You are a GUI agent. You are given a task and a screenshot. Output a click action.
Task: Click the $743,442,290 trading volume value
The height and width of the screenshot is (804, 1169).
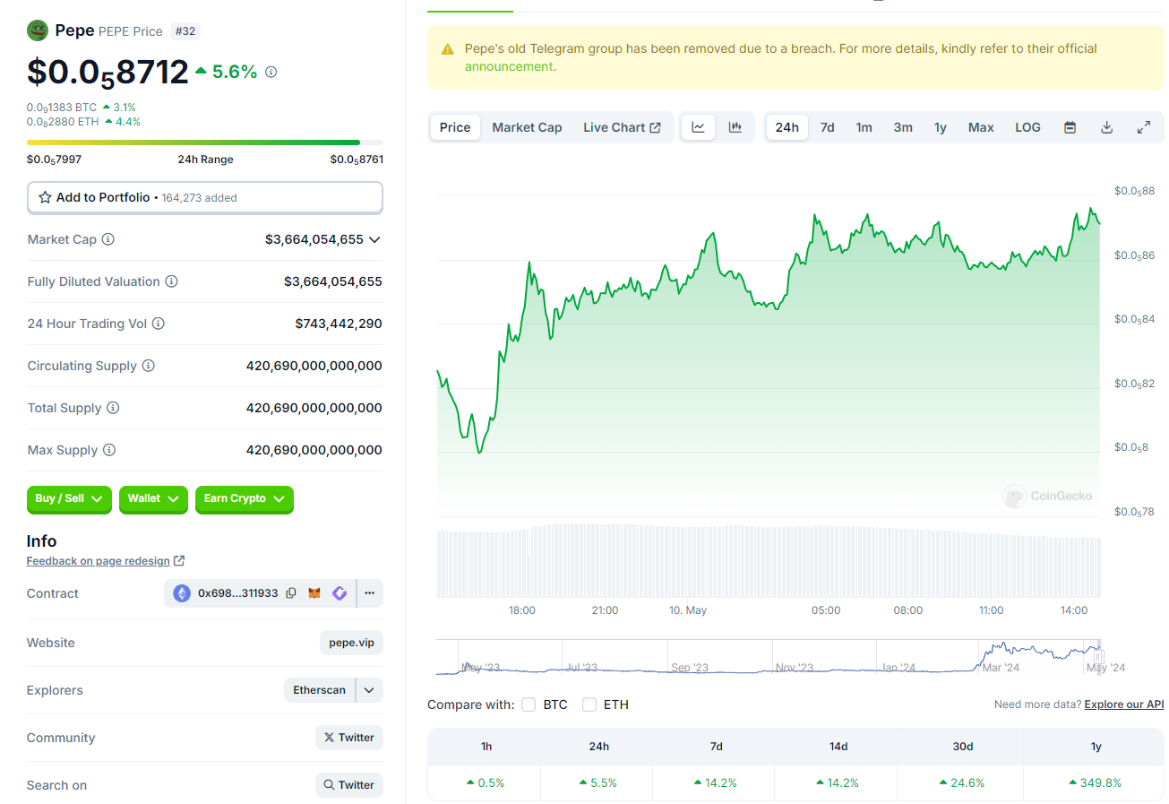tap(339, 324)
